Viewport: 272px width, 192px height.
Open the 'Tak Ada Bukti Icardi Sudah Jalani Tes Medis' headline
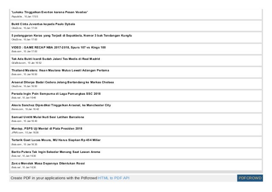(x=56, y=59)
